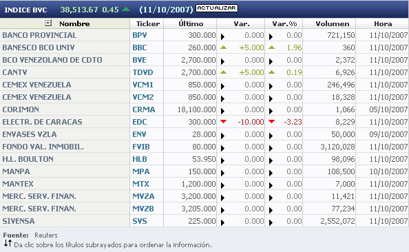Select MANPA company name
This screenshot has width=409, height=252.
(x=16, y=171)
